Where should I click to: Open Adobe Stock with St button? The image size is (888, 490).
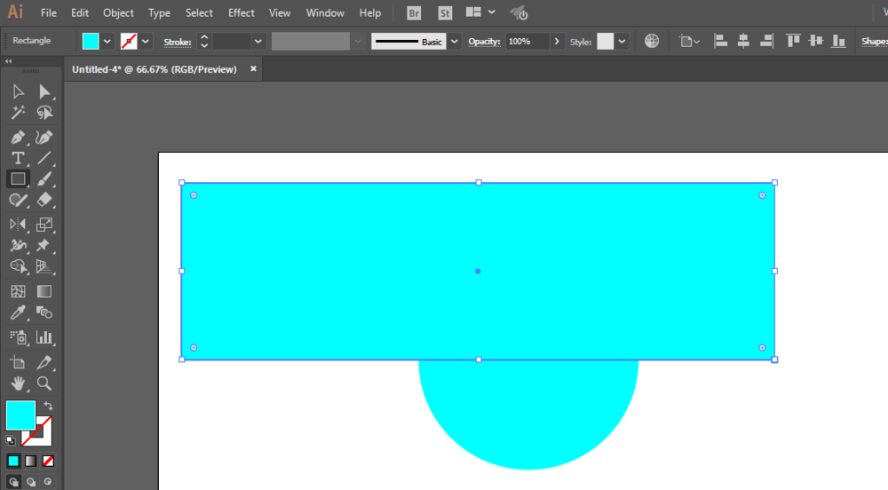[x=445, y=12]
